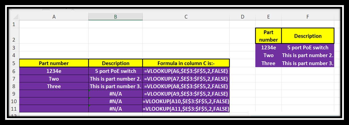This screenshot has width=349, height=125.
Task: Select row 11 header
Action: click(x=14, y=109)
